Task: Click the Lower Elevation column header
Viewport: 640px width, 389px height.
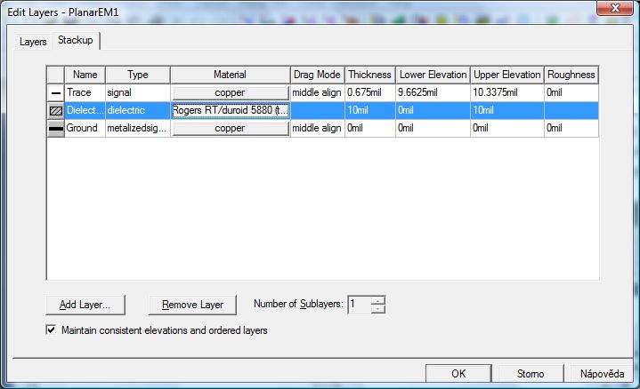Action: (433, 75)
